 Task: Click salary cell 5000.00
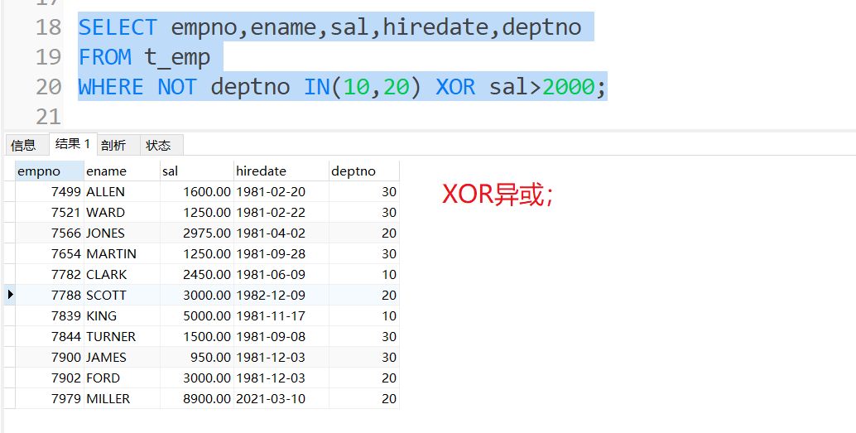coord(197,316)
